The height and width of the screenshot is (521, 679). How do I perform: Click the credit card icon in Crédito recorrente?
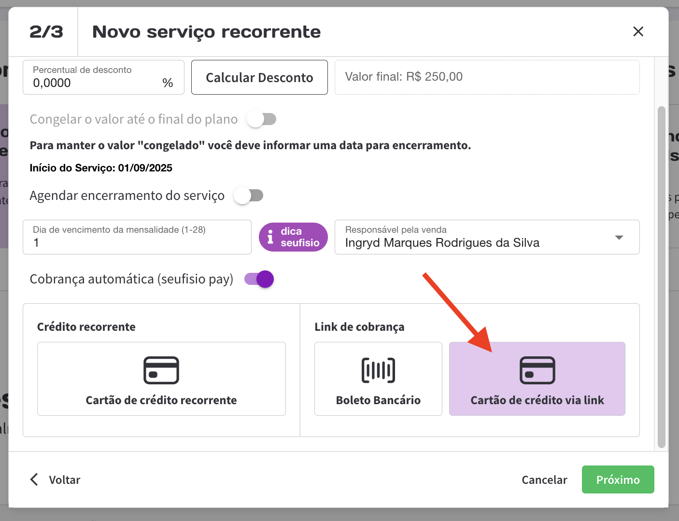click(161, 370)
